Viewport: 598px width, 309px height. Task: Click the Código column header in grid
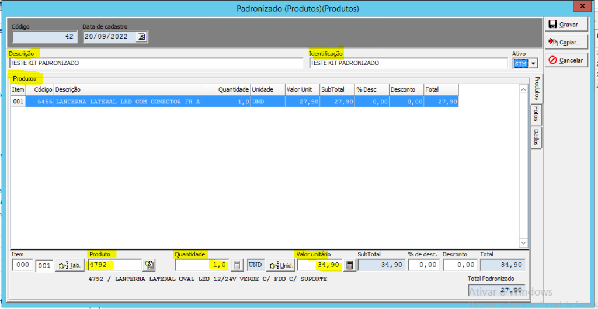[x=40, y=89]
